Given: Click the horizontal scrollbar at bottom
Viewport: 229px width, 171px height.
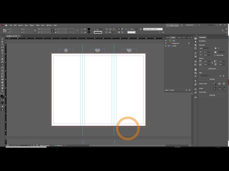Looking at the screenshot, I should tap(127, 145).
